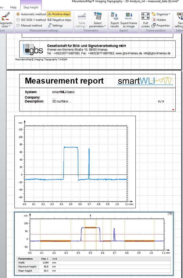The height and width of the screenshot is (278, 183).
Task: Click the red arrow in report header
Action: 173,109
